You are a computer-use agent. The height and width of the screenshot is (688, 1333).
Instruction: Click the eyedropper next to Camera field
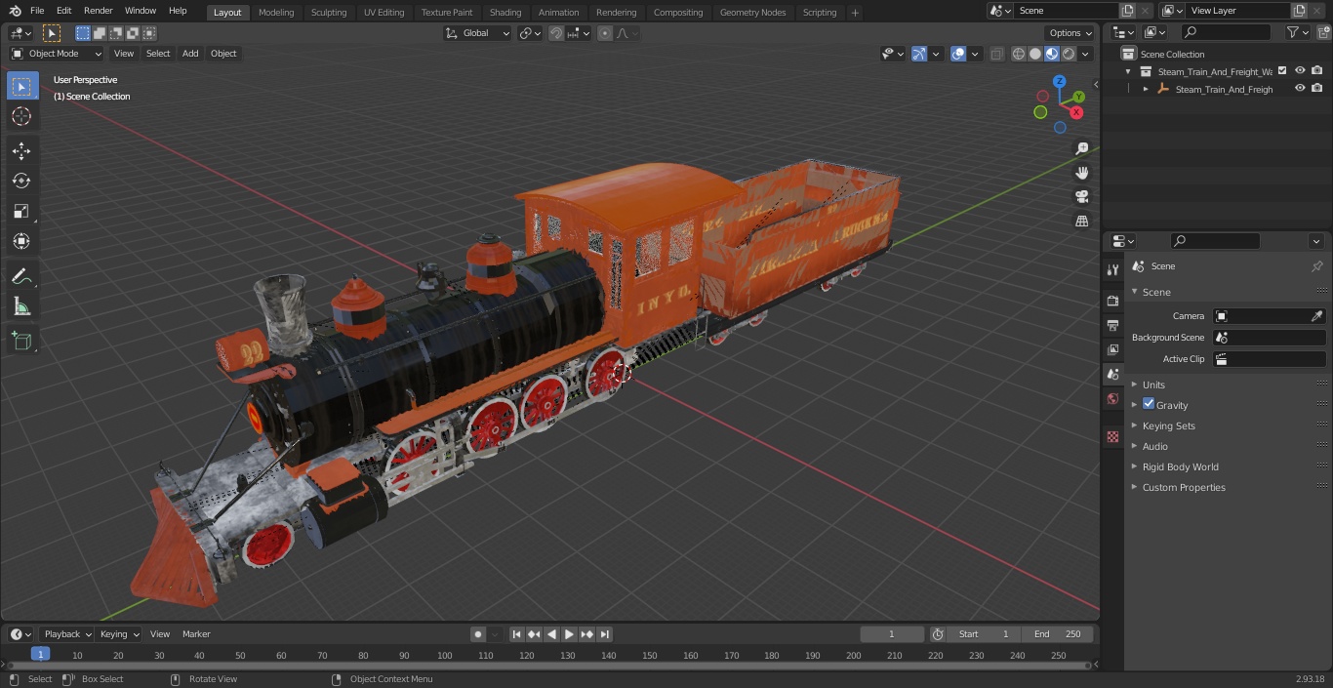tap(1316, 316)
